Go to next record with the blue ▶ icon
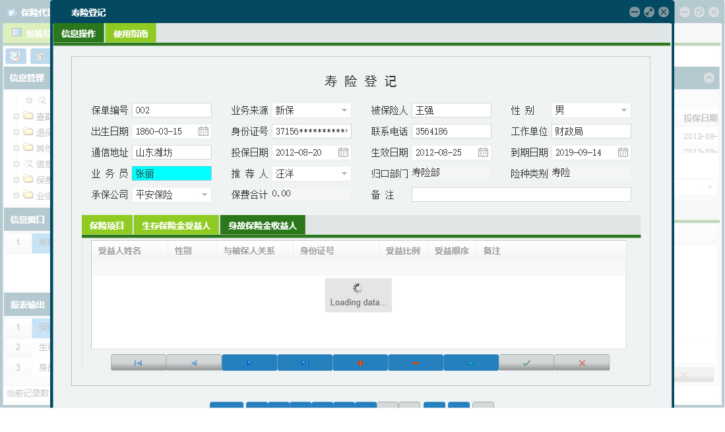This screenshot has width=725, height=432. click(x=249, y=362)
